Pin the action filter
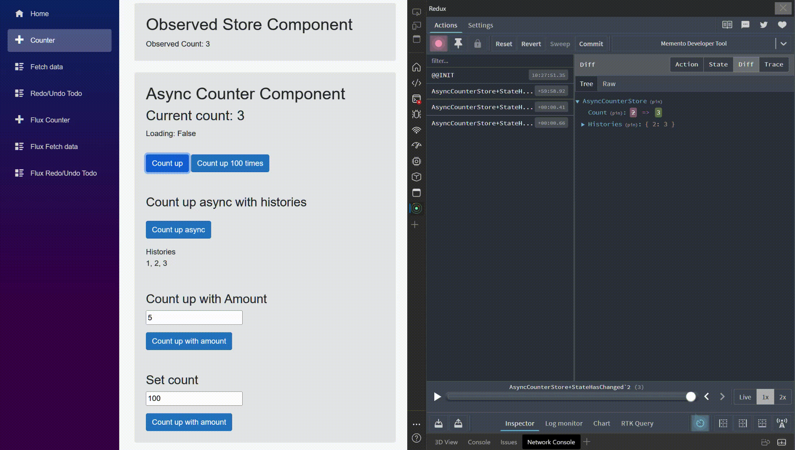The height and width of the screenshot is (450, 795). tap(458, 44)
